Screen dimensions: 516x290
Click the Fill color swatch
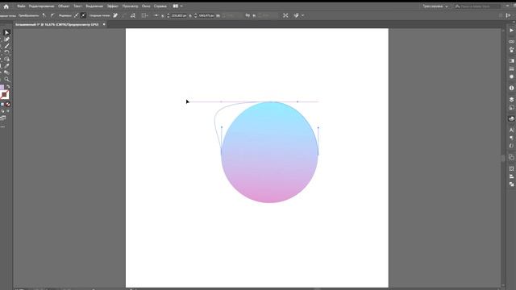(2, 88)
